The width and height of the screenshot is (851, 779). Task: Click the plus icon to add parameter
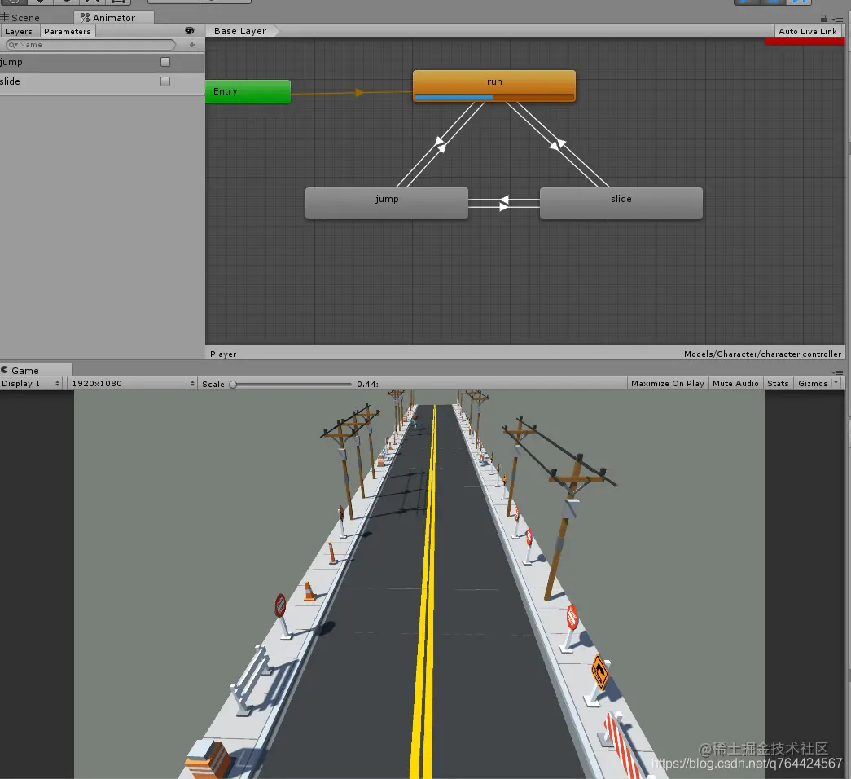(x=192, y=45)
